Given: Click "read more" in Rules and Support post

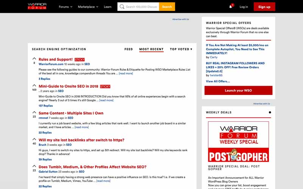Looking at the screenshot, I should point(126,73).
